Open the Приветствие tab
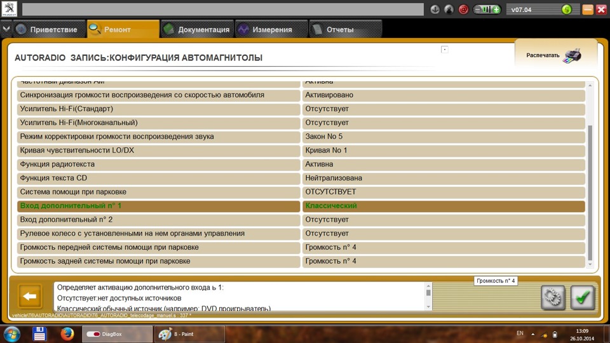610x343 pixels. point(49,29)
